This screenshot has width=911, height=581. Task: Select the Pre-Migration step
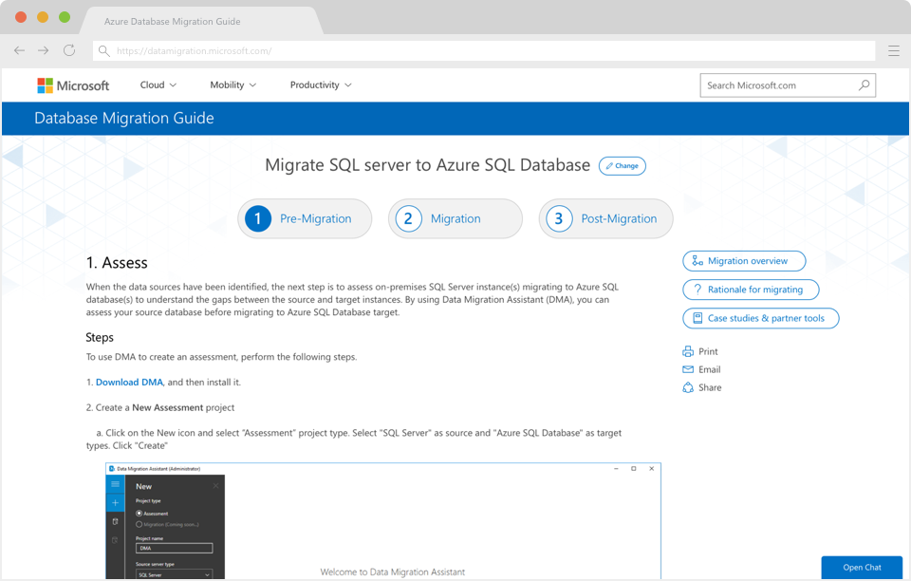(x=305, y=218)
